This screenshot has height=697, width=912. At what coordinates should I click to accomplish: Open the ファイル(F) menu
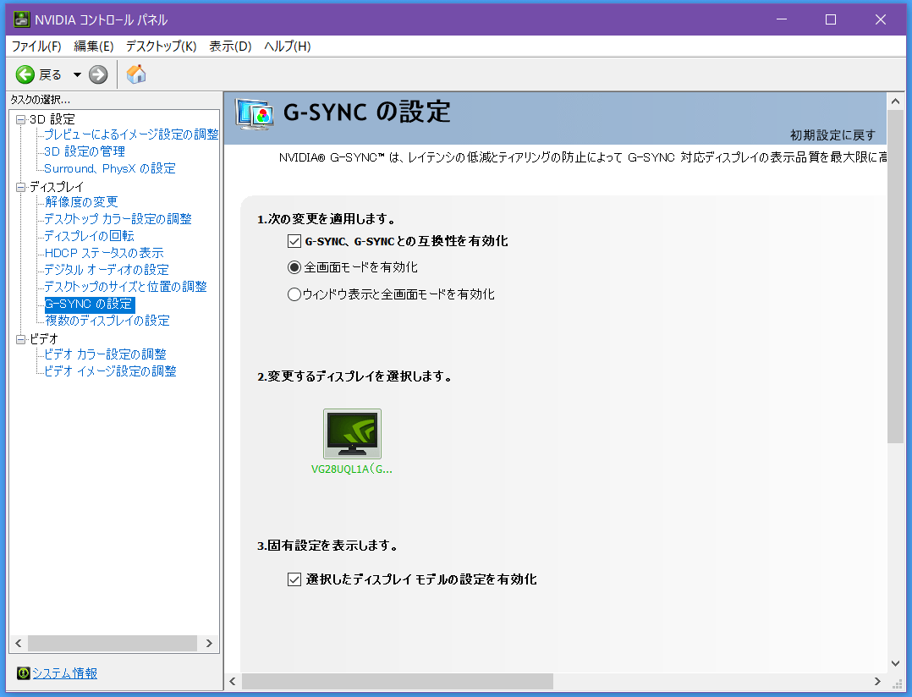[x=36, y=46]
